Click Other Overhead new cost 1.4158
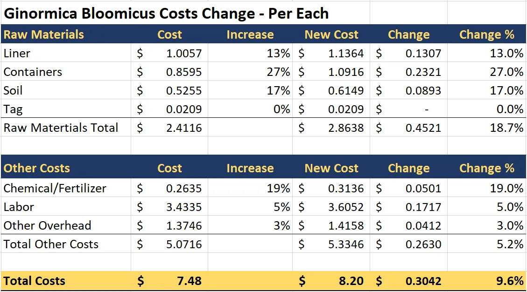This screenshot has height=292, width=527. (346, 225)
